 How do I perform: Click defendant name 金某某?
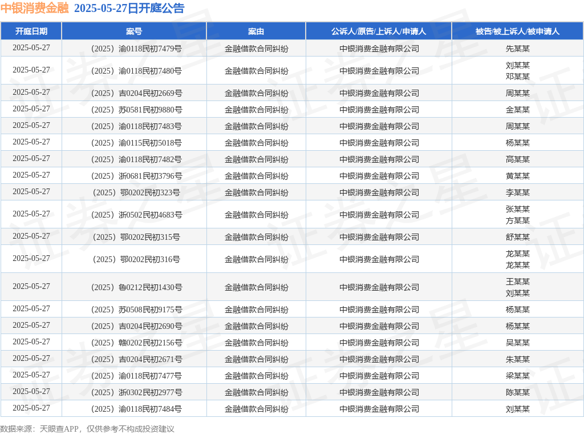pyautogui.click(x=518, y=110)
